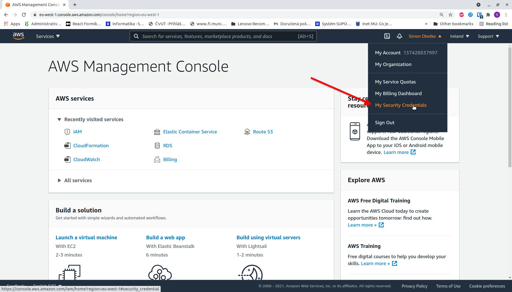
Task: Click the browser forward arrow
Action: [x=15, y=15]
